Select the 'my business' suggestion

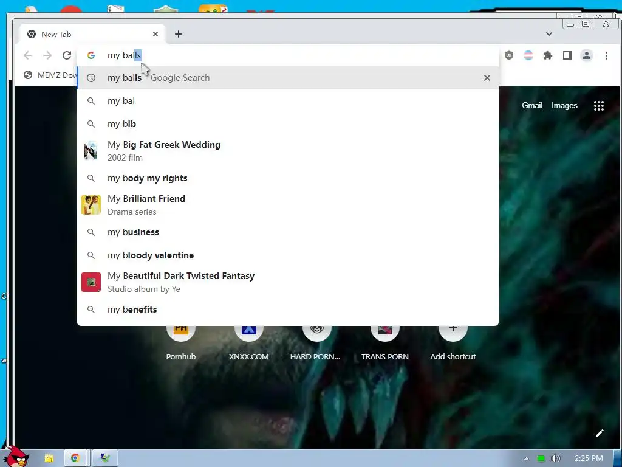[x=288, y=232]
